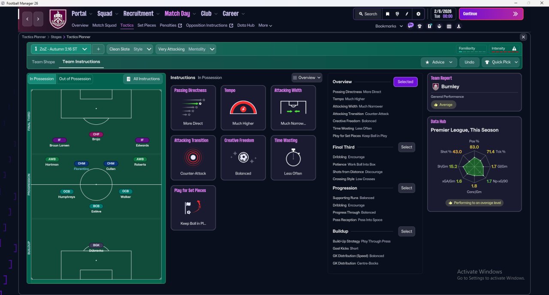Toggle the Selected overview filter
The width and height of the screenshot is (549, 295).
pyautogui.click(x=405, y=82)
